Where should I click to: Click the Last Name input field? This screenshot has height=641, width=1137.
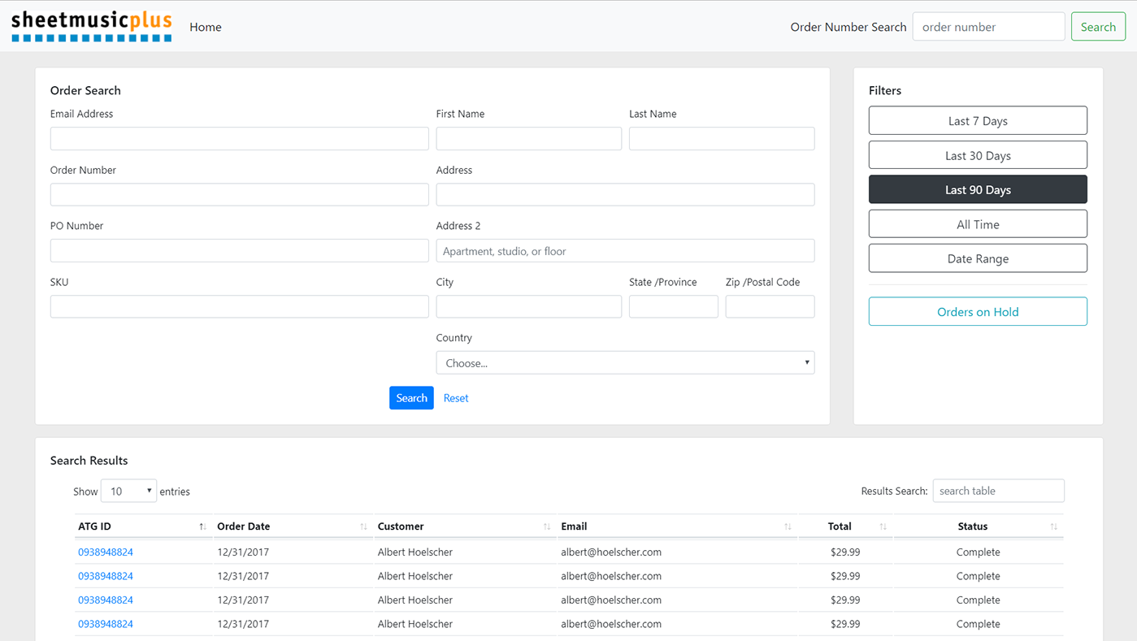point(722,138)
